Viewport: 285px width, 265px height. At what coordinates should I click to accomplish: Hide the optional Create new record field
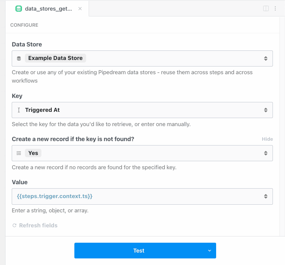pos(267,139)
